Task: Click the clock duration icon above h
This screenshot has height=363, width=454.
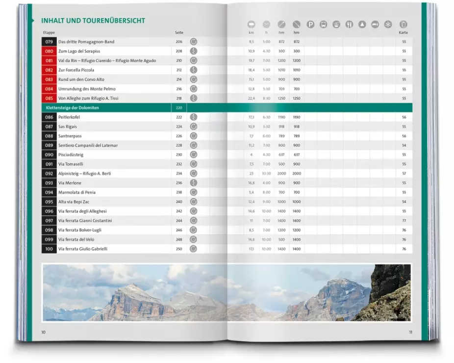Action: (266, 24)
